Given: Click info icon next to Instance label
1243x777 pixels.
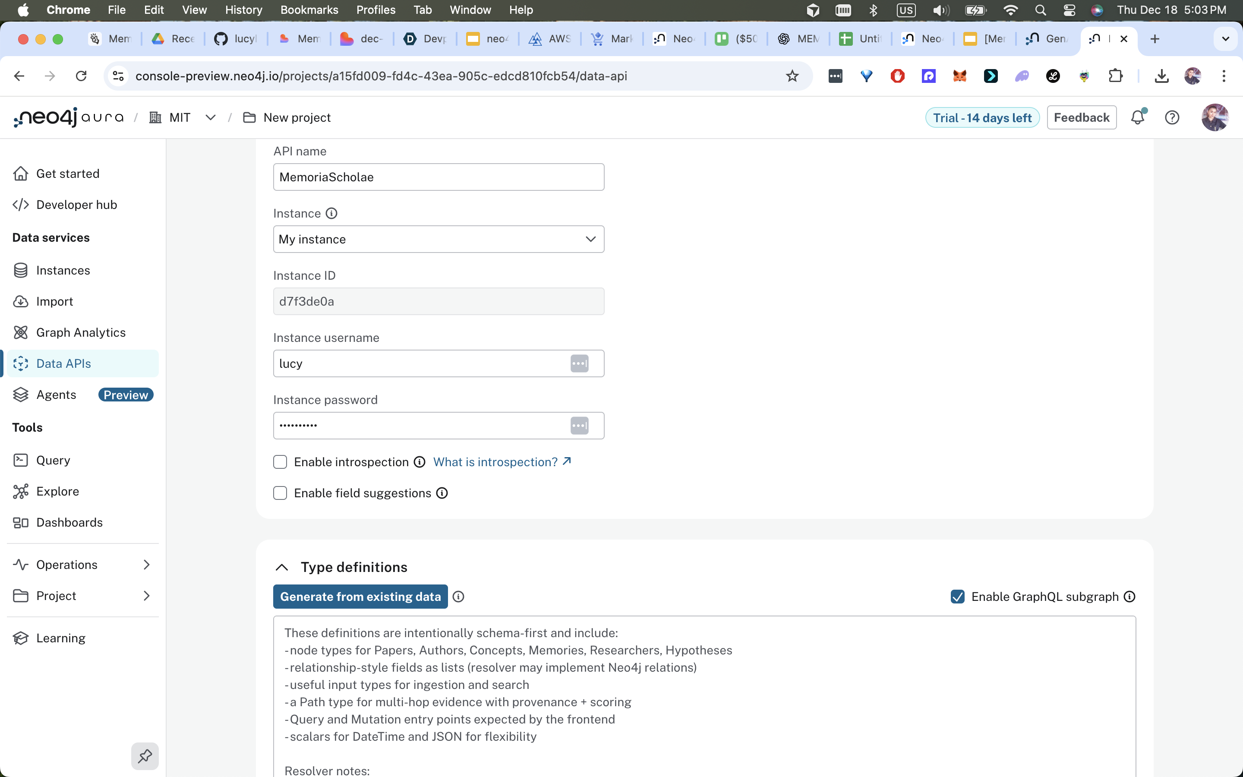Looking at the screenshot, I should point(332,213).
